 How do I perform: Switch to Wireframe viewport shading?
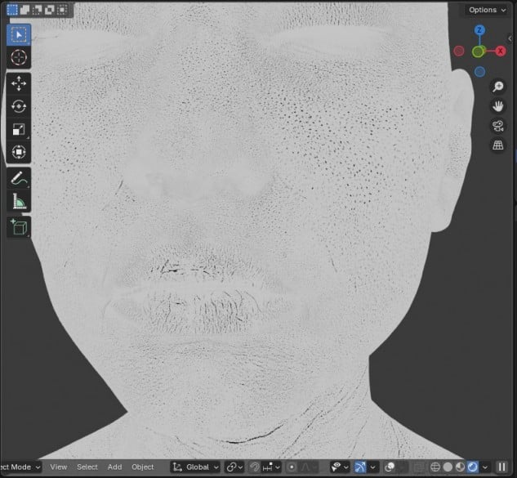(435, 467)
